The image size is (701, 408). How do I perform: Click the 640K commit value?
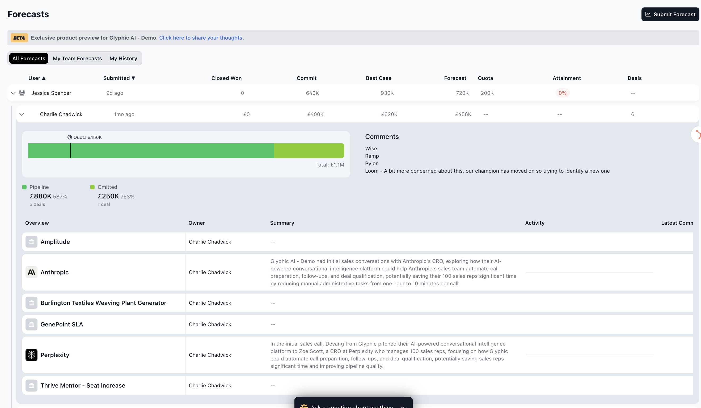click(x=313, y=93)
